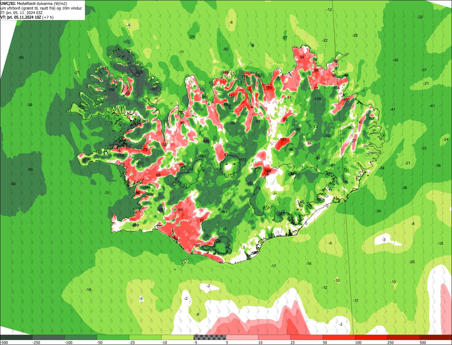
Task: Click the legend segment between 25 and 50
Action: pos(307,337)
